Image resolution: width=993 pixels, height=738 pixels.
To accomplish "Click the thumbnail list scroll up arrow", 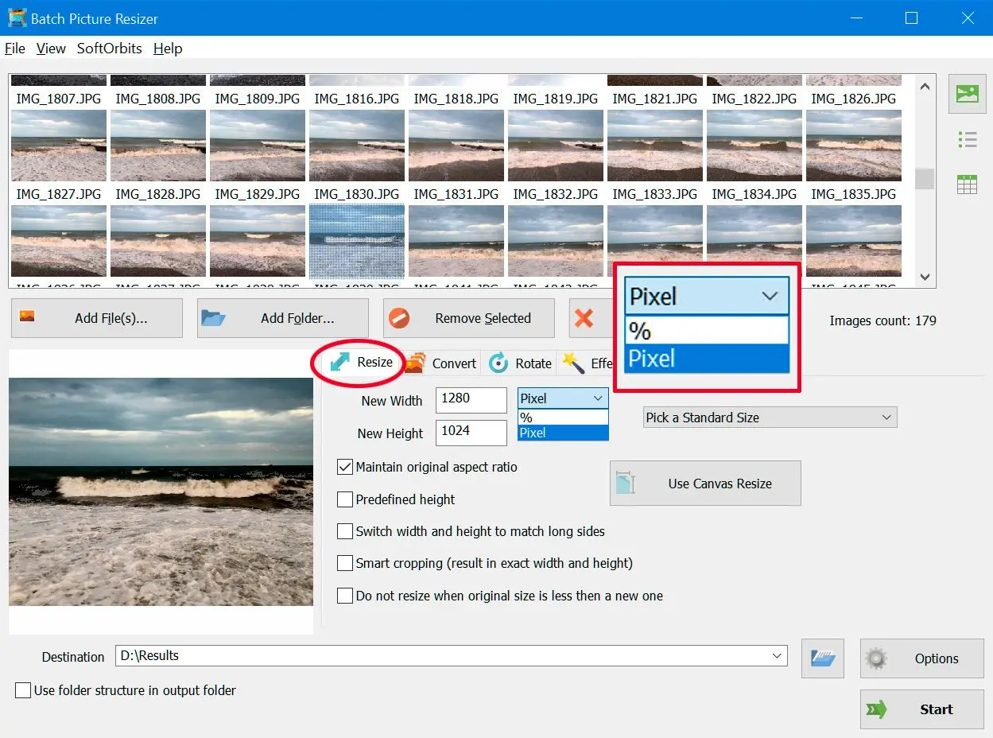I will point(925,87).
